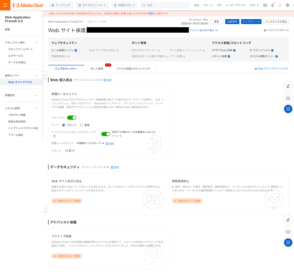This screenshot has height=277, width=294.
Task: Open ドメイン名の切り替え dropdown
Action: pos(204,30)
